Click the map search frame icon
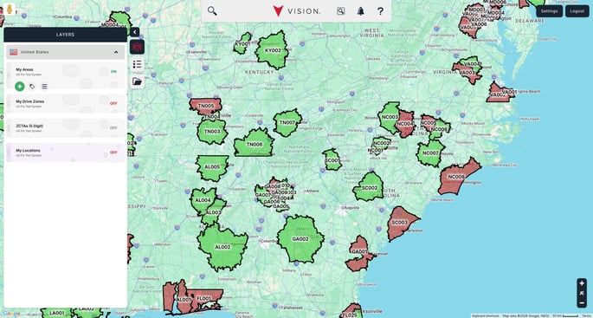This screenshot has width=593, height=318. [x=341, y=11]
